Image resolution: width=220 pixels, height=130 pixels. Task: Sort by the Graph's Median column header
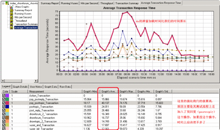point(145,92)
